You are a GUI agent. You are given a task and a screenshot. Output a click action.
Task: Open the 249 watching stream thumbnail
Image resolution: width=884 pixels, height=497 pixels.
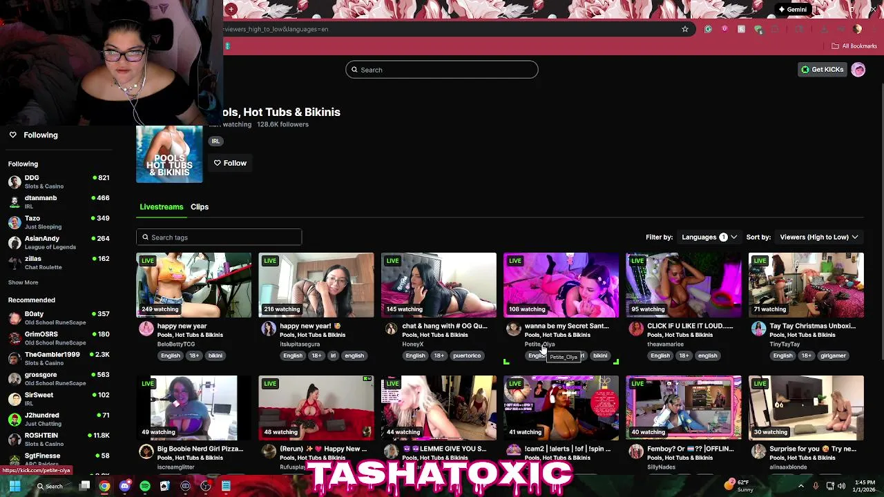click(x=193, y=285)
